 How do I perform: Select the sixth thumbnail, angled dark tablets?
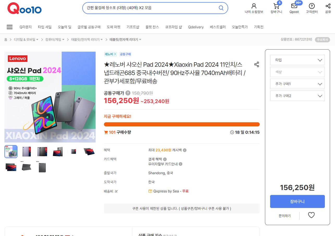[x=89, y=152]
